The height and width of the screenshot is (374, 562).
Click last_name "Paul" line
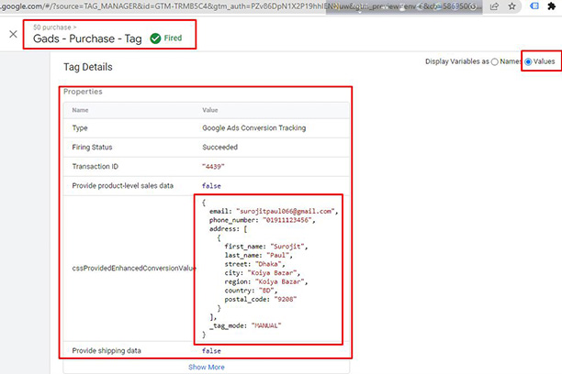pyautogui.click(x=258, y=255)
